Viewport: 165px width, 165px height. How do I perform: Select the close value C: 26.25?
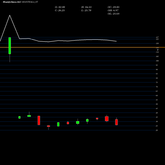(x=60, y=11)
